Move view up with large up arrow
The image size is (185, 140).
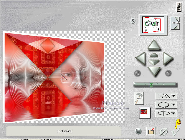(x=154, y=45)
